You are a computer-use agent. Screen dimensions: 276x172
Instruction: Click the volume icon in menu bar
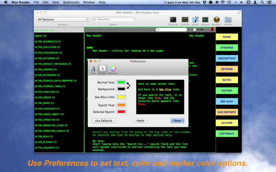pyautogui.click(x=241, y=2)
